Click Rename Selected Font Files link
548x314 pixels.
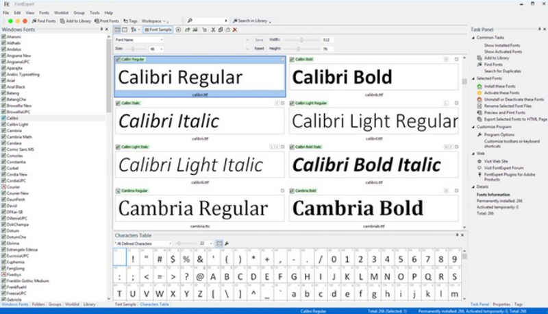[x=508, y=106]
